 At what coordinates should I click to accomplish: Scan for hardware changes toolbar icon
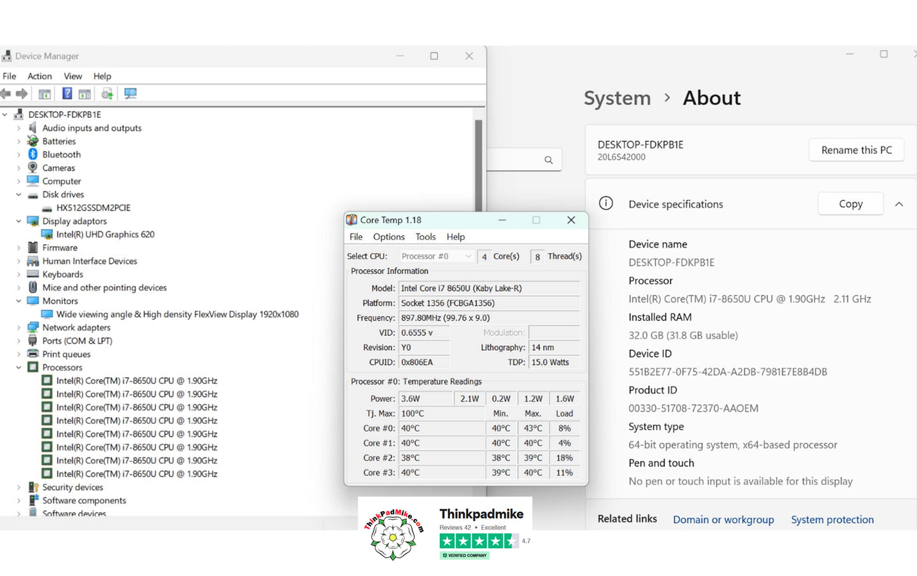(x=130, y=94)
